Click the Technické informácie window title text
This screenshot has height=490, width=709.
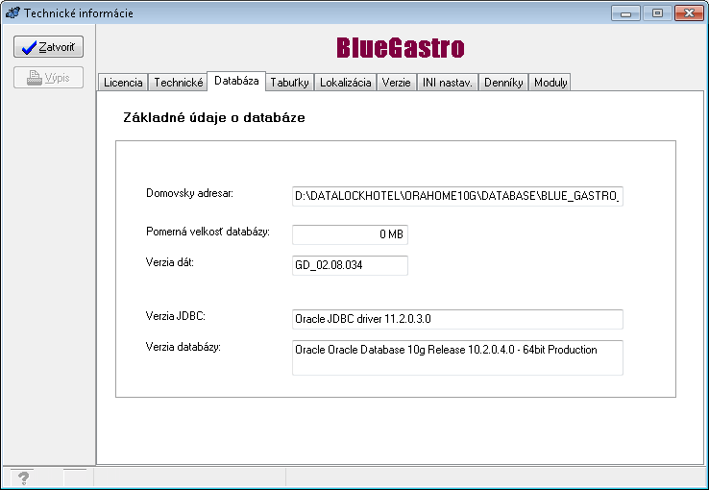(x=79, y=13)
